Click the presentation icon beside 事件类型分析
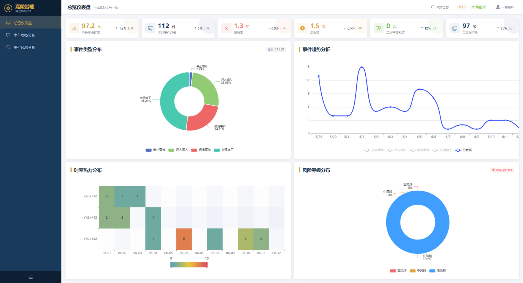 click(8, 35)
